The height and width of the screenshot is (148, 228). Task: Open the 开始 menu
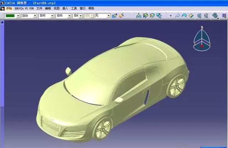click(x=9, y=8)
